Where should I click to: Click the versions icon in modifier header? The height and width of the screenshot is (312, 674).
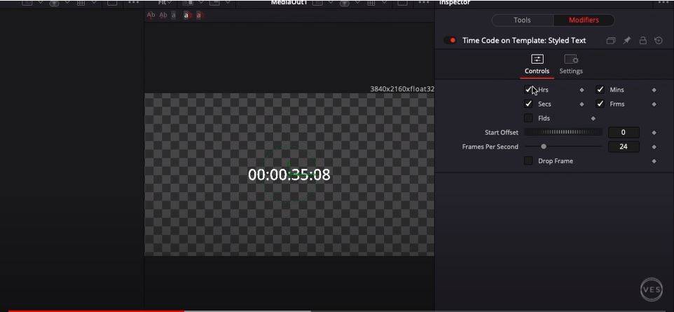coord(611,41)
